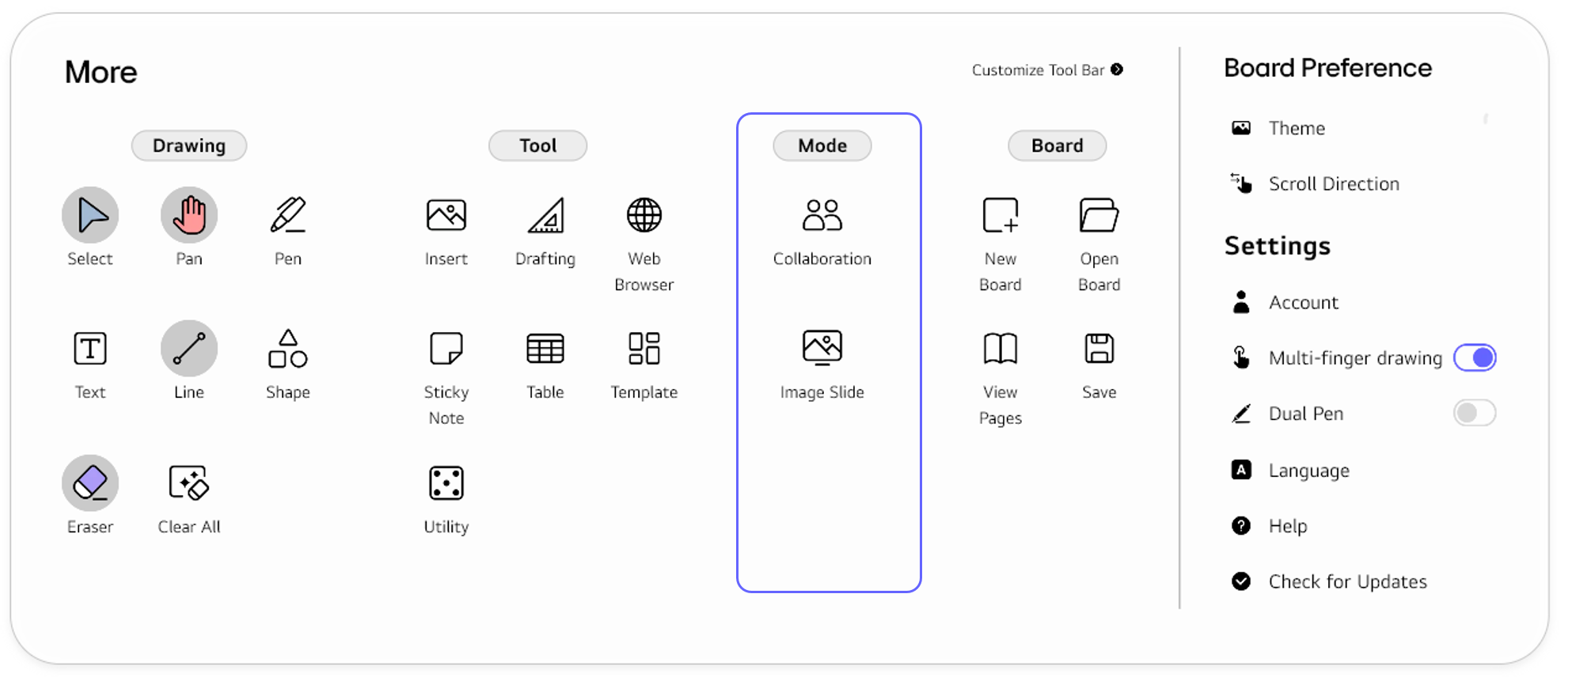Click the Drawing category label
The height and width of the screenshot is (677, 1572).
[189, 146]
